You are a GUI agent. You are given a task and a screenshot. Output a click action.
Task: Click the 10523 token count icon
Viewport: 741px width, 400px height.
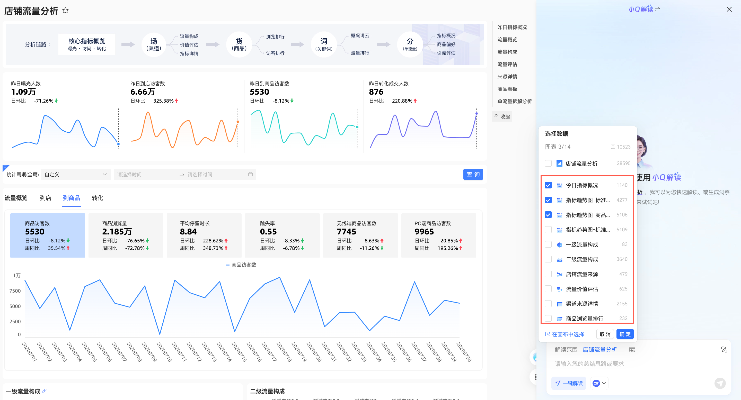click(x=613, y=147)
